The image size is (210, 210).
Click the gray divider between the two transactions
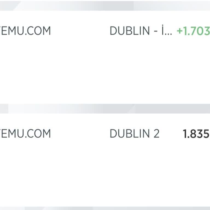click(105, 109)
